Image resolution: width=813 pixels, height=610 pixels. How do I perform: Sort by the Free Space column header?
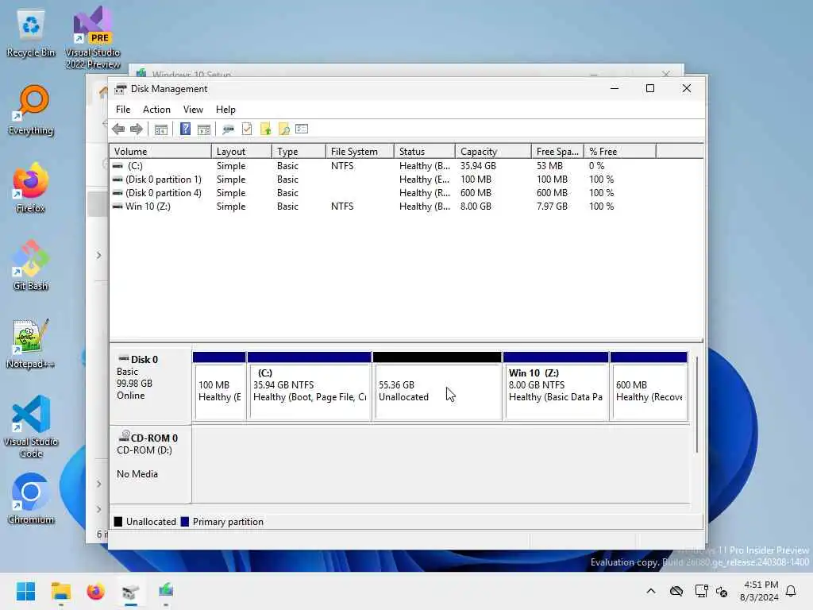[x=557, y=152]
